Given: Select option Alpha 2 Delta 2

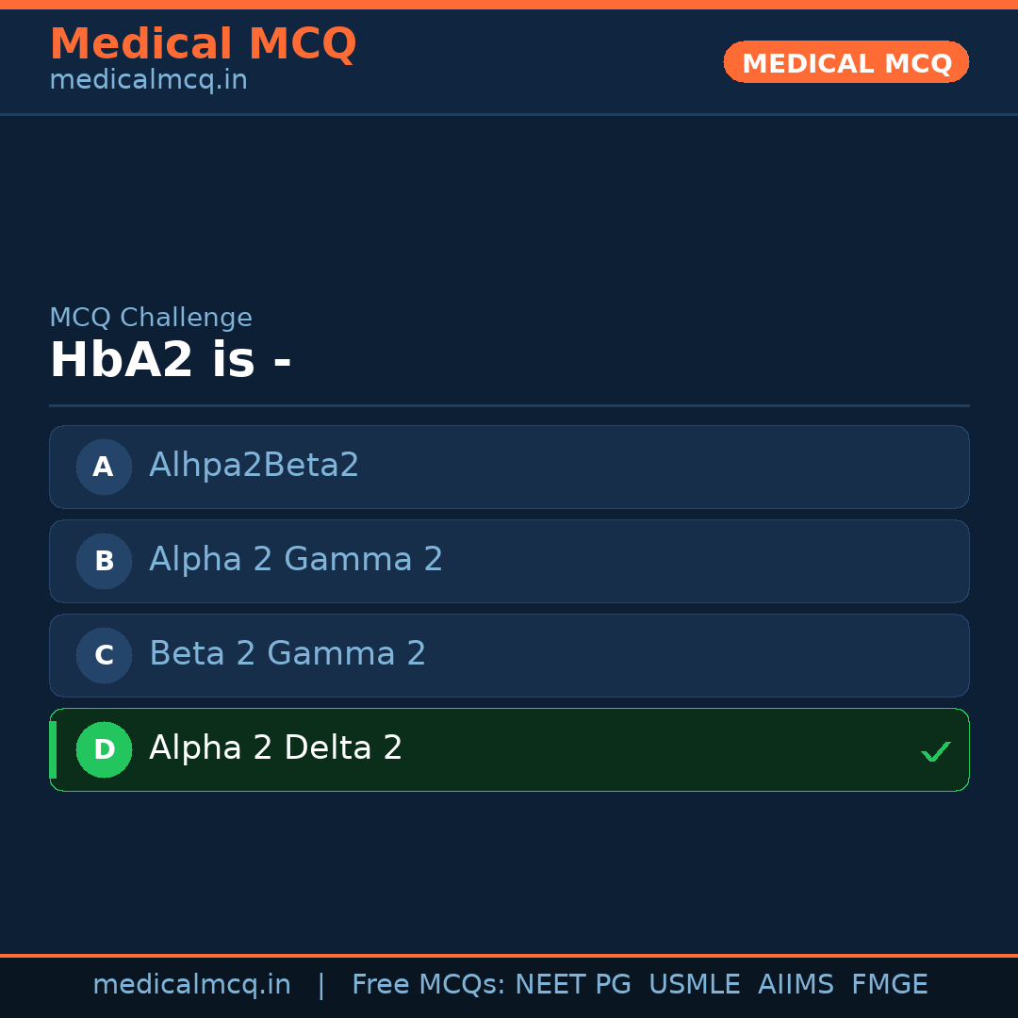Looking at the screenshot, I should [276, 748].
